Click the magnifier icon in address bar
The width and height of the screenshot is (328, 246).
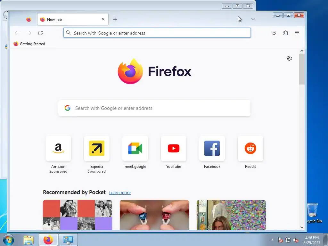[x=68, y=33]
